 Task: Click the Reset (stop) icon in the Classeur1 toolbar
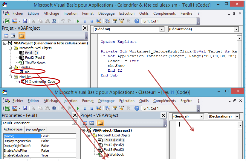click(92, 108)
